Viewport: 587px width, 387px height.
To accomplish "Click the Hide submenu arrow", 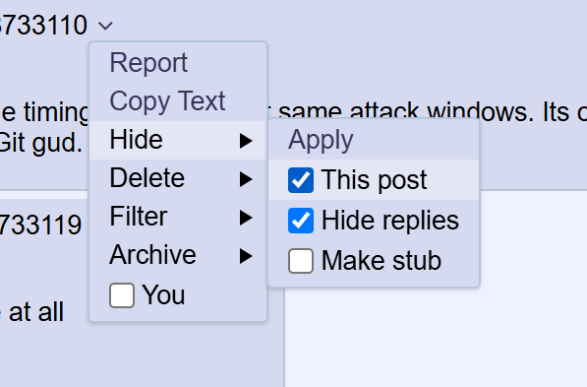I will (246, 141).
